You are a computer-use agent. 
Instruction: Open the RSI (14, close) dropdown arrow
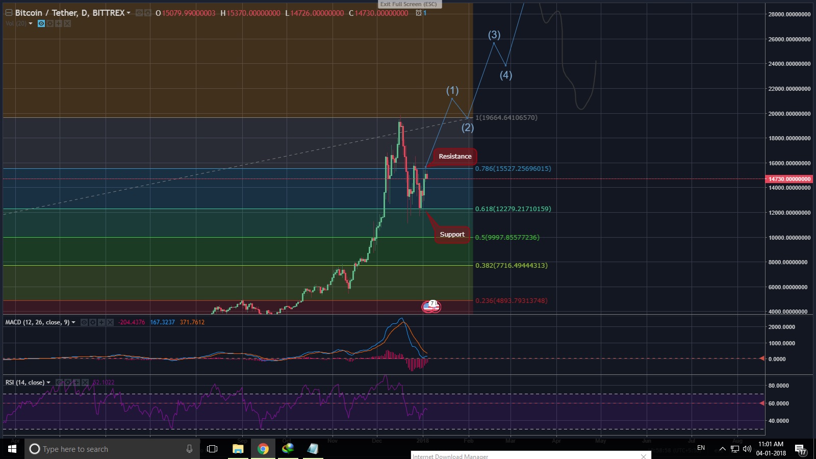[x=48, y=382]
